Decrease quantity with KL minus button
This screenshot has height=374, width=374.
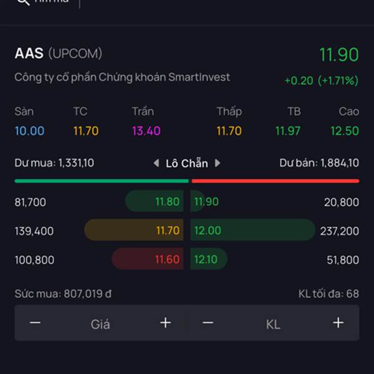(208, 323)
